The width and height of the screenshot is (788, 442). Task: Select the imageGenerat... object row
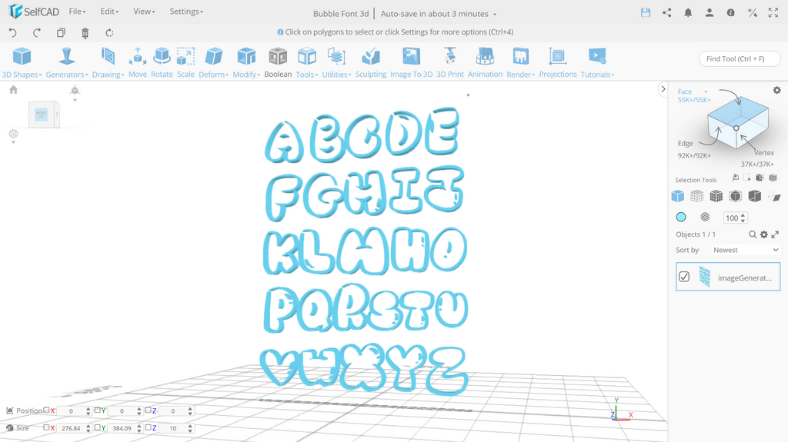point(728,277)
